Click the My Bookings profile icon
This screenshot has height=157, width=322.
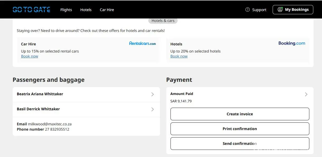[280, 10]
